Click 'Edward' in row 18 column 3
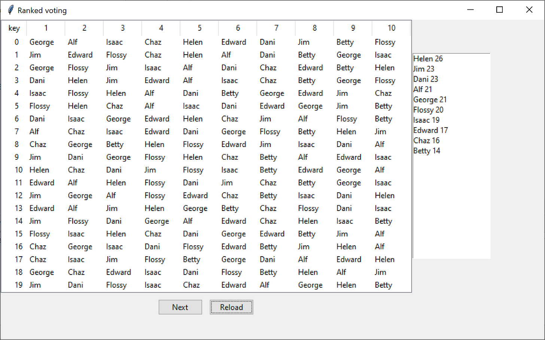Image resolution: width=545 pixels, height=340 pixels. pos(118,272)
